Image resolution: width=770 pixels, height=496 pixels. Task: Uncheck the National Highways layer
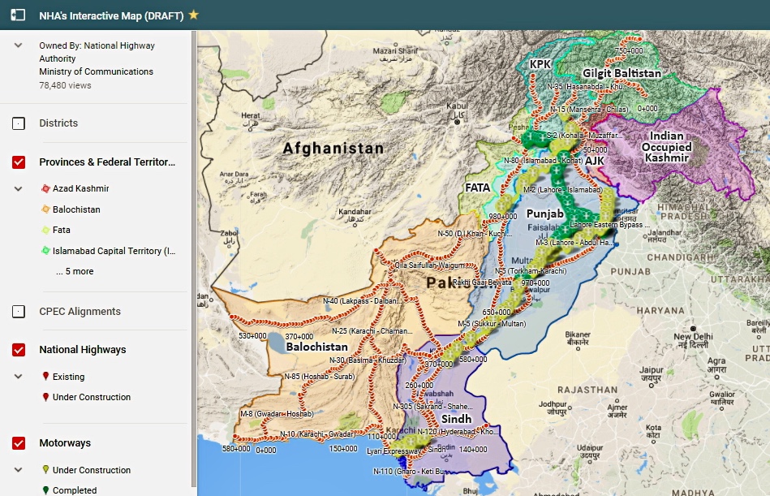click(19, 350)
